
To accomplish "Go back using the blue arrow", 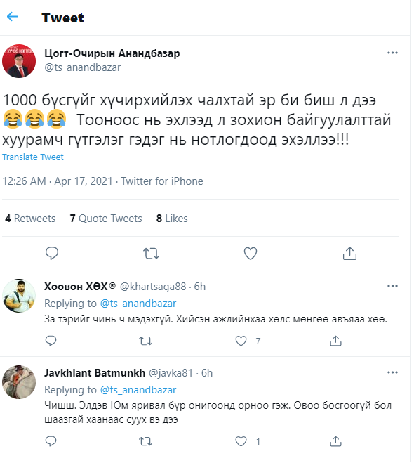I will pos(13,17).
